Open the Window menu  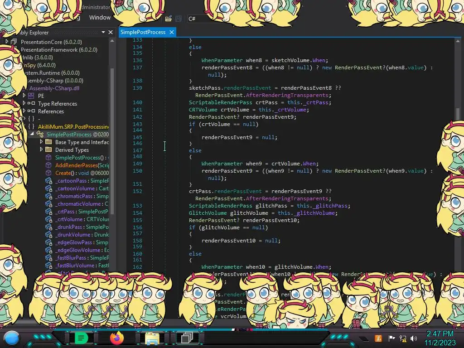pos(100,18)
